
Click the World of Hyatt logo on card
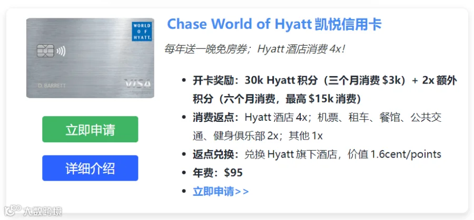(x=142, y=32)
